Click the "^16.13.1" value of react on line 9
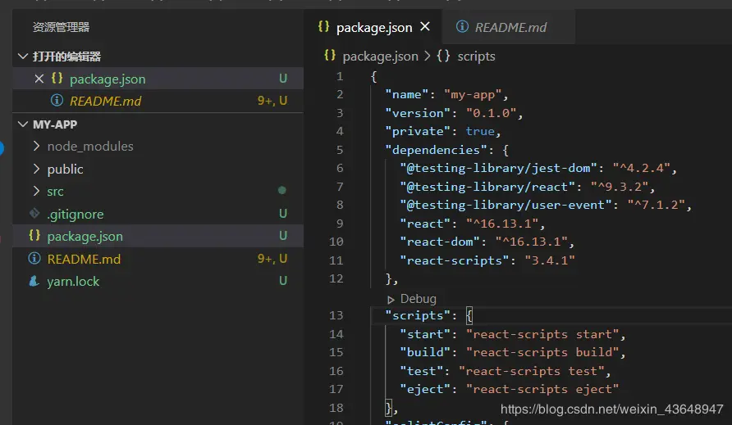Screen dimensions: 732x425 (x=502, y=224)
